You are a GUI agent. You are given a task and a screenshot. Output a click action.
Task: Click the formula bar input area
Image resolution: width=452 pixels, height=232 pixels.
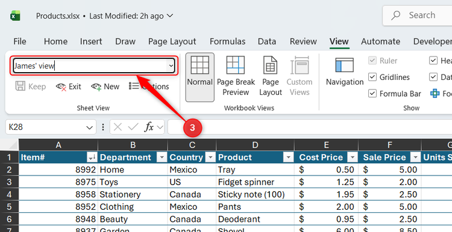310,127
